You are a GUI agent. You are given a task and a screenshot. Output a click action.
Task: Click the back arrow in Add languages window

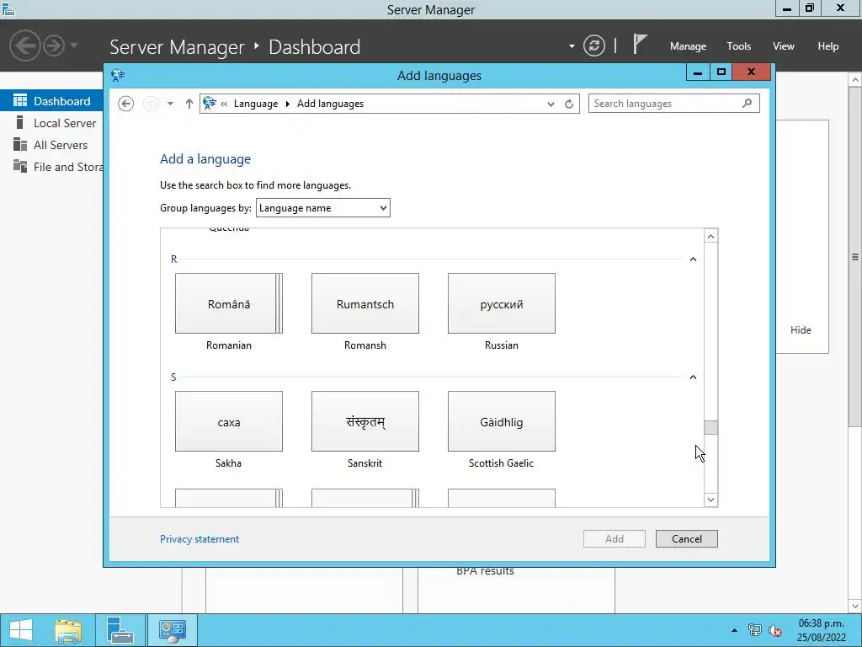126,104
